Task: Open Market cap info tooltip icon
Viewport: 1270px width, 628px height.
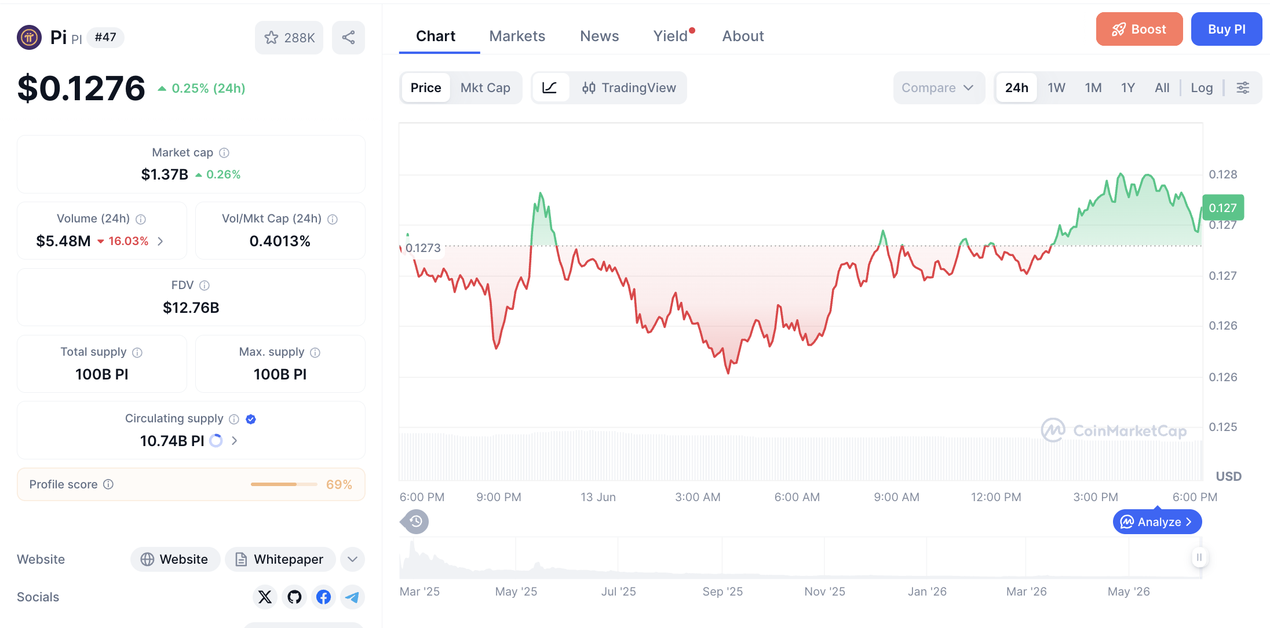Action: (224, 153)
